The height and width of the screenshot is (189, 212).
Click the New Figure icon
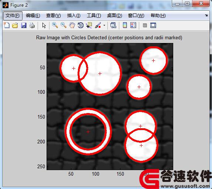click(7, 25)
